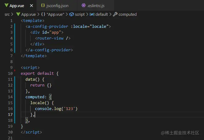Open the .eslintrc.js tab
The height and width of the screenshot is (140, 204).
coord(96,6)
